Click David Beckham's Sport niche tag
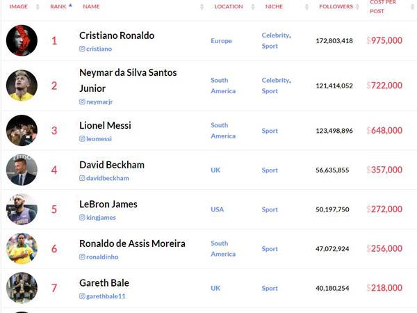 270,170
